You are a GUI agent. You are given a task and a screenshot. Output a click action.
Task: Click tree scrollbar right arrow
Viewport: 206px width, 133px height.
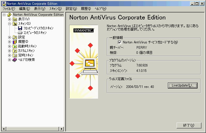(x=61, y=129)
